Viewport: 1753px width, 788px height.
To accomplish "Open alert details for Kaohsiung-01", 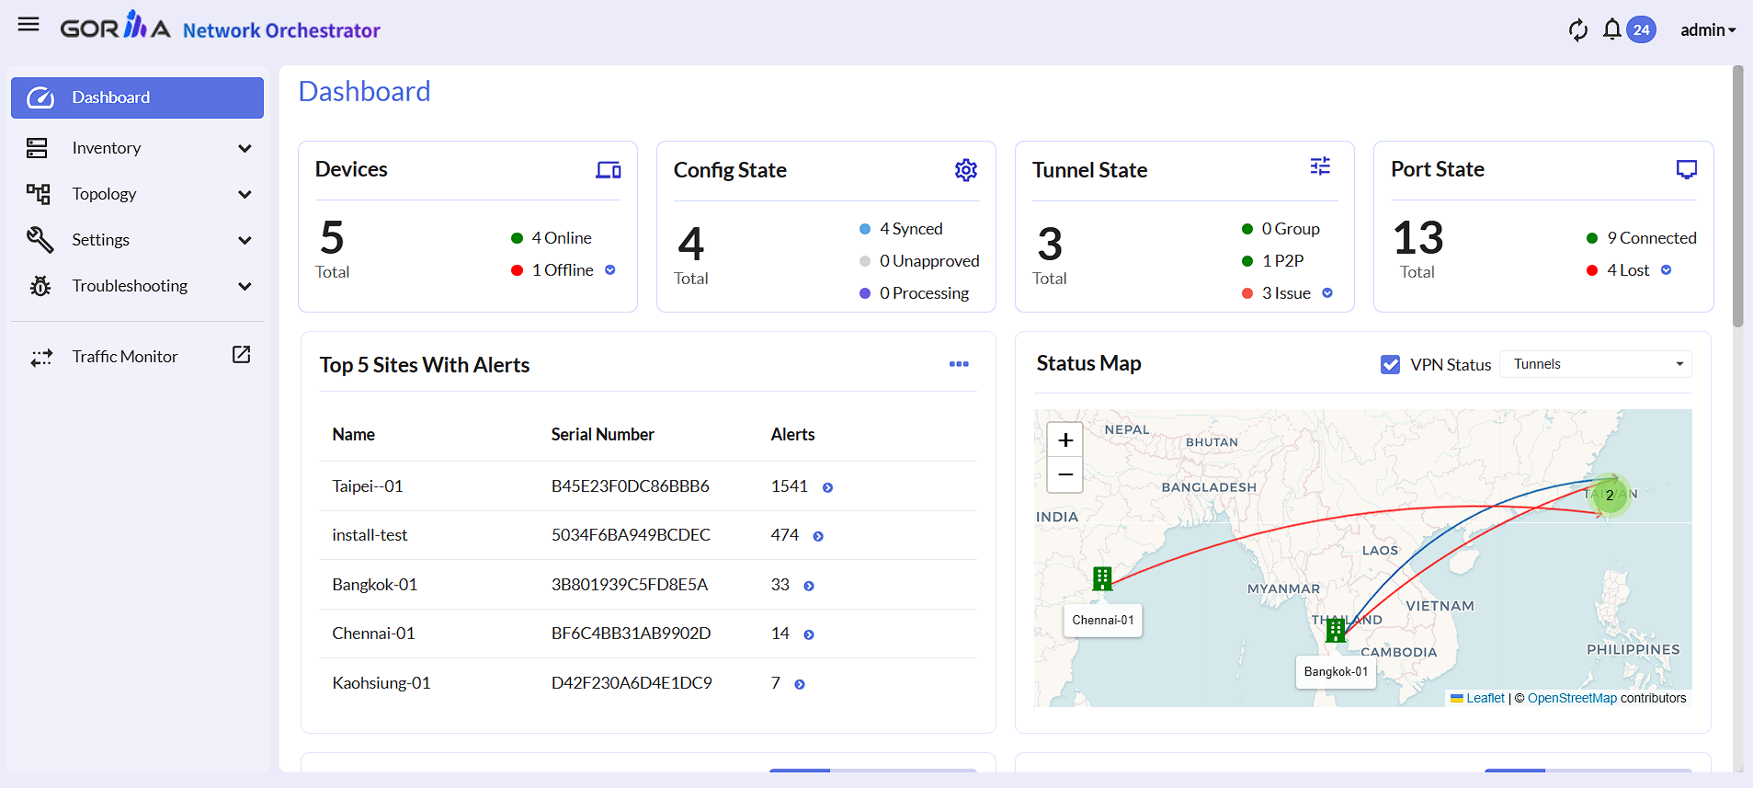I will 800,685.
